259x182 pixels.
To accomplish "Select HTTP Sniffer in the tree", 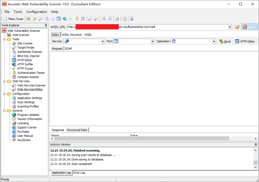I will point(25,64).
